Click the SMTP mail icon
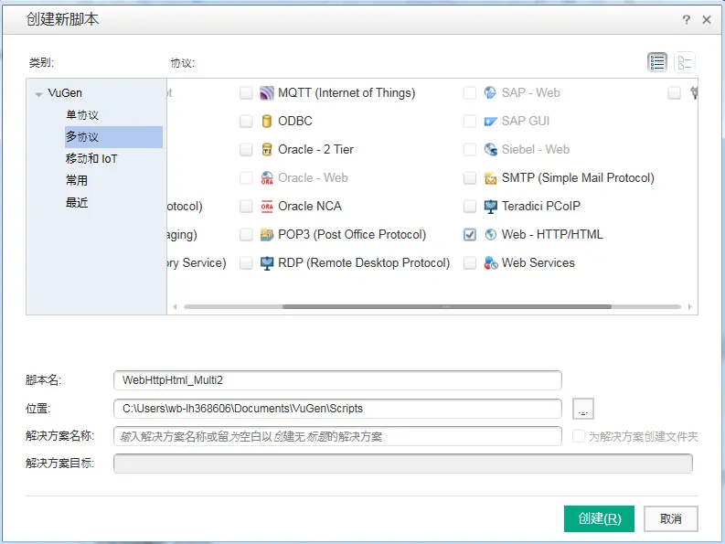Viewport: 725px width, 544px height. [x=490, y=177]
